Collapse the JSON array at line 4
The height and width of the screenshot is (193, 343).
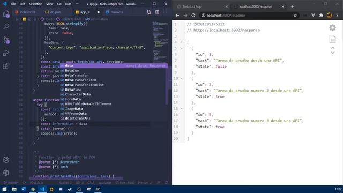pyautogui.click(x=182, y=42)
